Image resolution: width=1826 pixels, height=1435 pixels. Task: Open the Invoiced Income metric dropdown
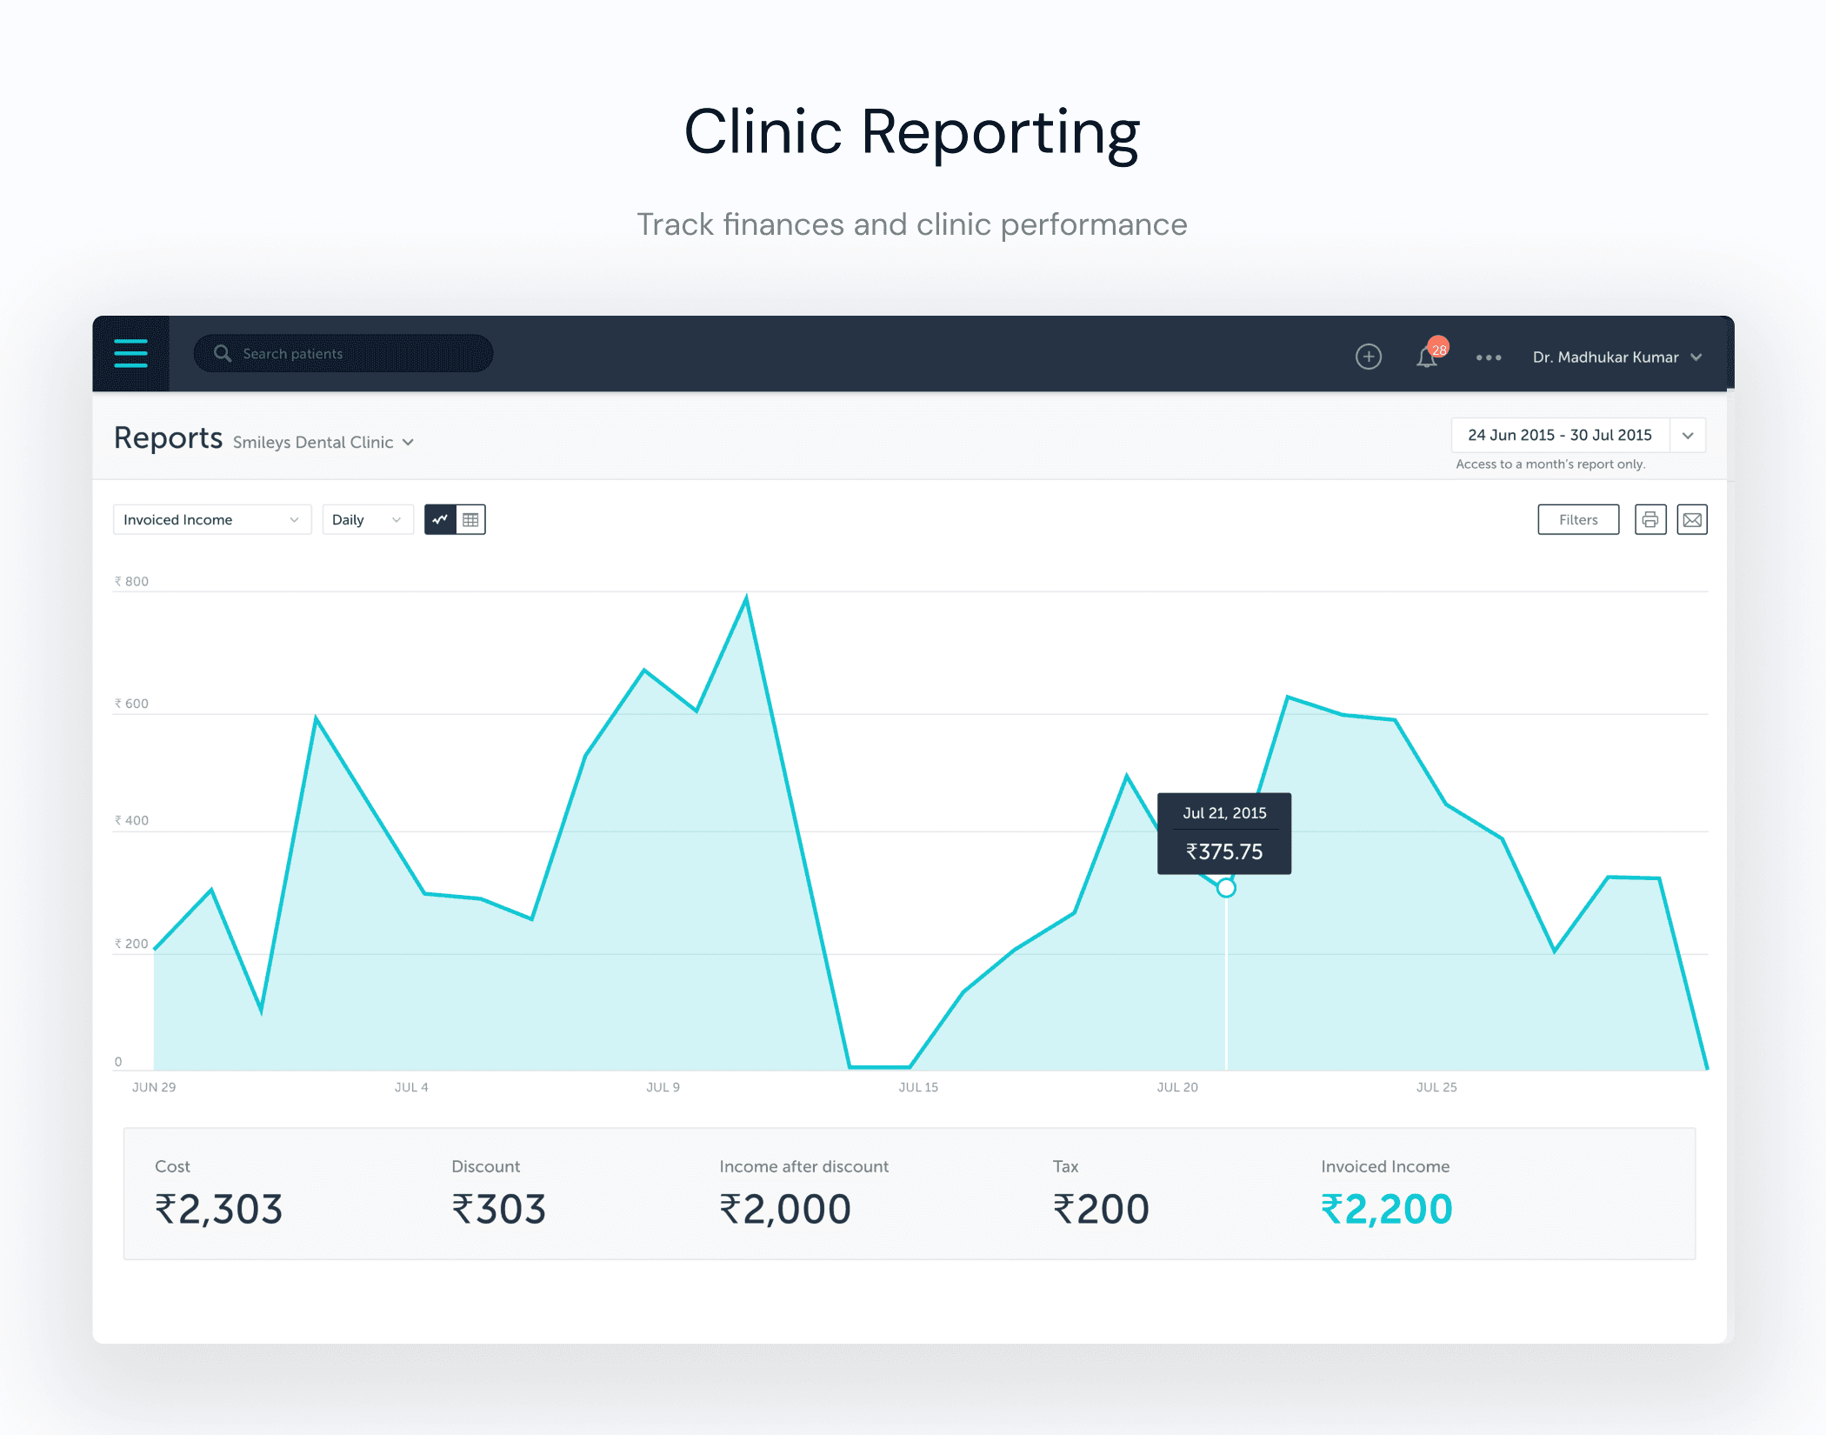pyautogui.click(x=211, y=519)
